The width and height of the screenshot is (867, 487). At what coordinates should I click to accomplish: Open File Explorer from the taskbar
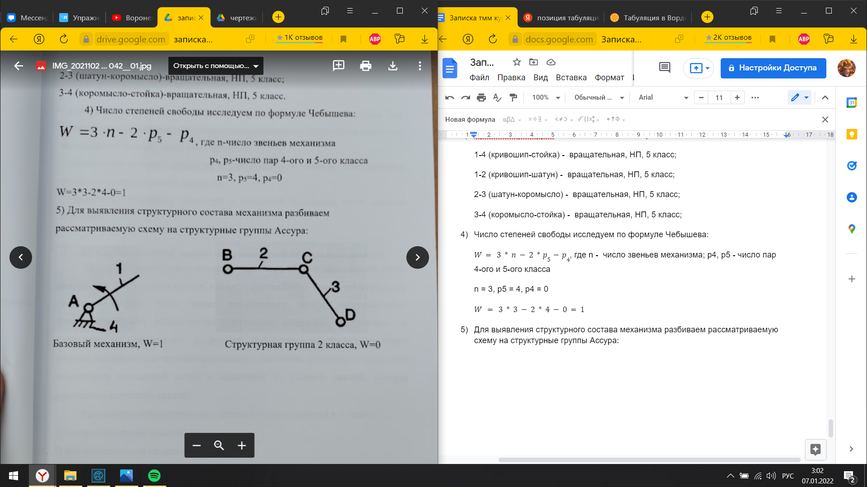click(70, 476)
